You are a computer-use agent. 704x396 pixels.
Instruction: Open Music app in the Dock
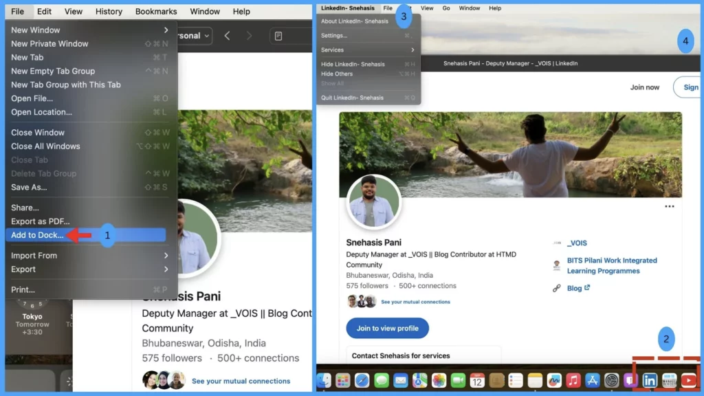click(573, 381)
